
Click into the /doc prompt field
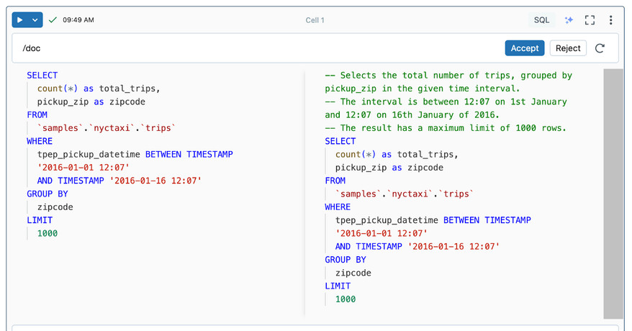coord(252,48)
